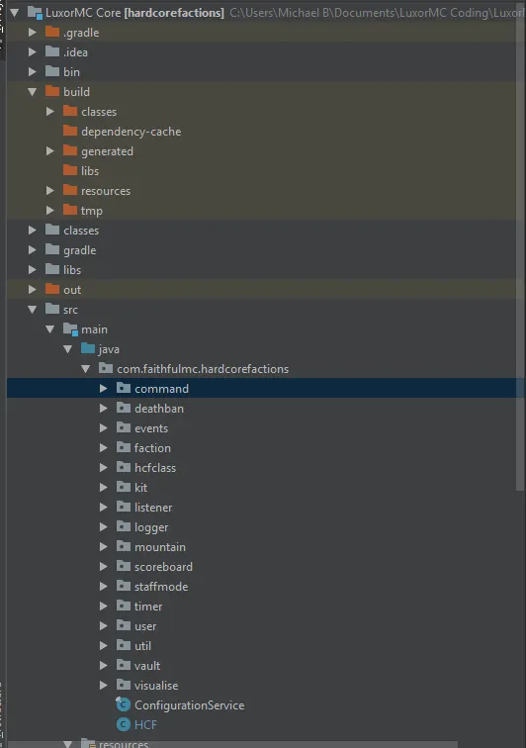Expand the command package
Image resolution: width=526 pixels, height=748 pixels.
click(x=103, y=388)
